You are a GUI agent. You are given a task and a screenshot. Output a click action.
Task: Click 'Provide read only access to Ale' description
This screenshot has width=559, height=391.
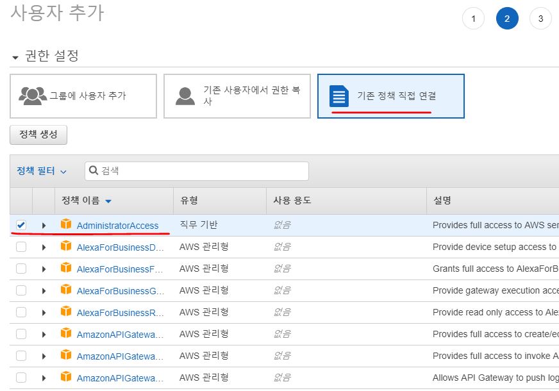(x=496, y=312)
